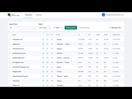This screenshot has height=99, width=132.
Task: Open domain back2college.com
Action: coord(18,58)
